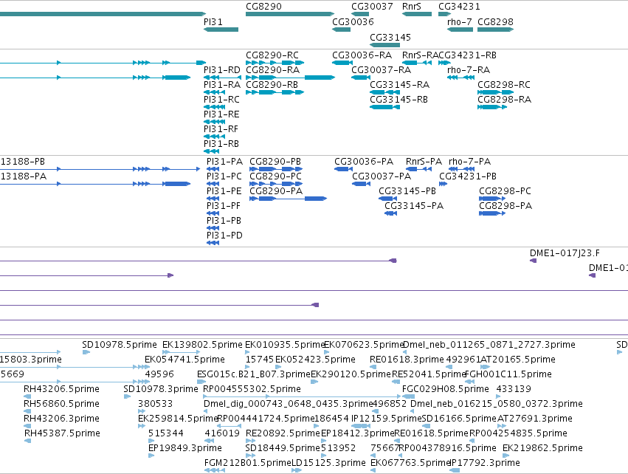This screenshot has height=474, width=628.
Task: Click the purple marker below DME1-017J23.F
Action: [533, 261]
